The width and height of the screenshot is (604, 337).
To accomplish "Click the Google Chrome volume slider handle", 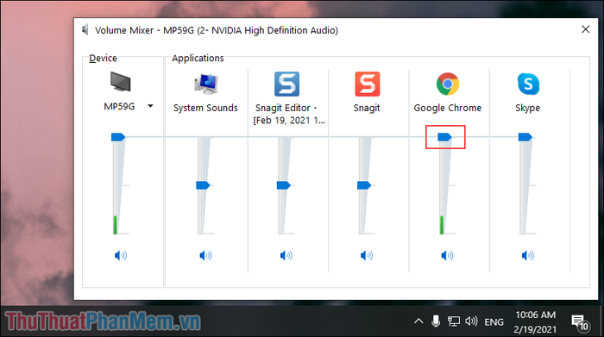I will point(444,137).
